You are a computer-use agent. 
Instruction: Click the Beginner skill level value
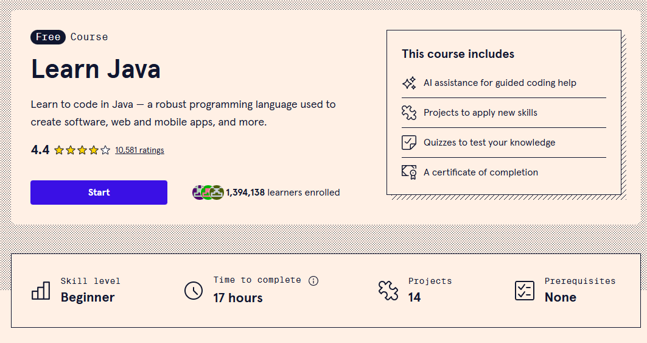(88, 297)
